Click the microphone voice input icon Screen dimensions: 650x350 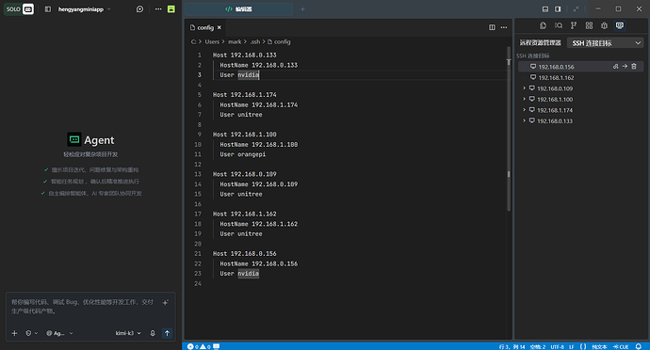click(153, 333)
